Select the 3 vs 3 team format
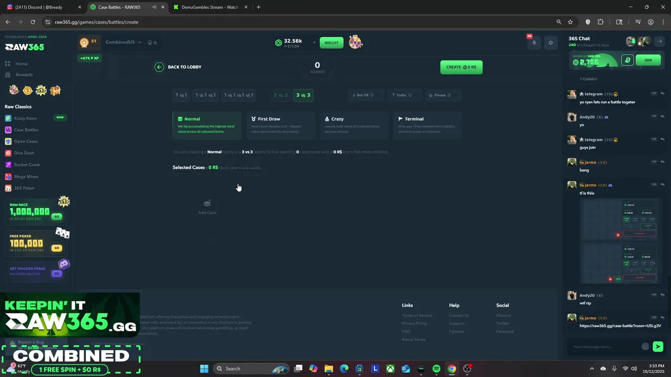Screen dimensions: 671x377 (x=303, y=95)
